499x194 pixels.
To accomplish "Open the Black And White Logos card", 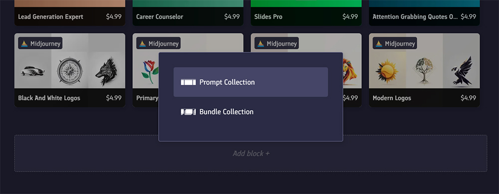I will pyautogui.click(x=70, y=70).
